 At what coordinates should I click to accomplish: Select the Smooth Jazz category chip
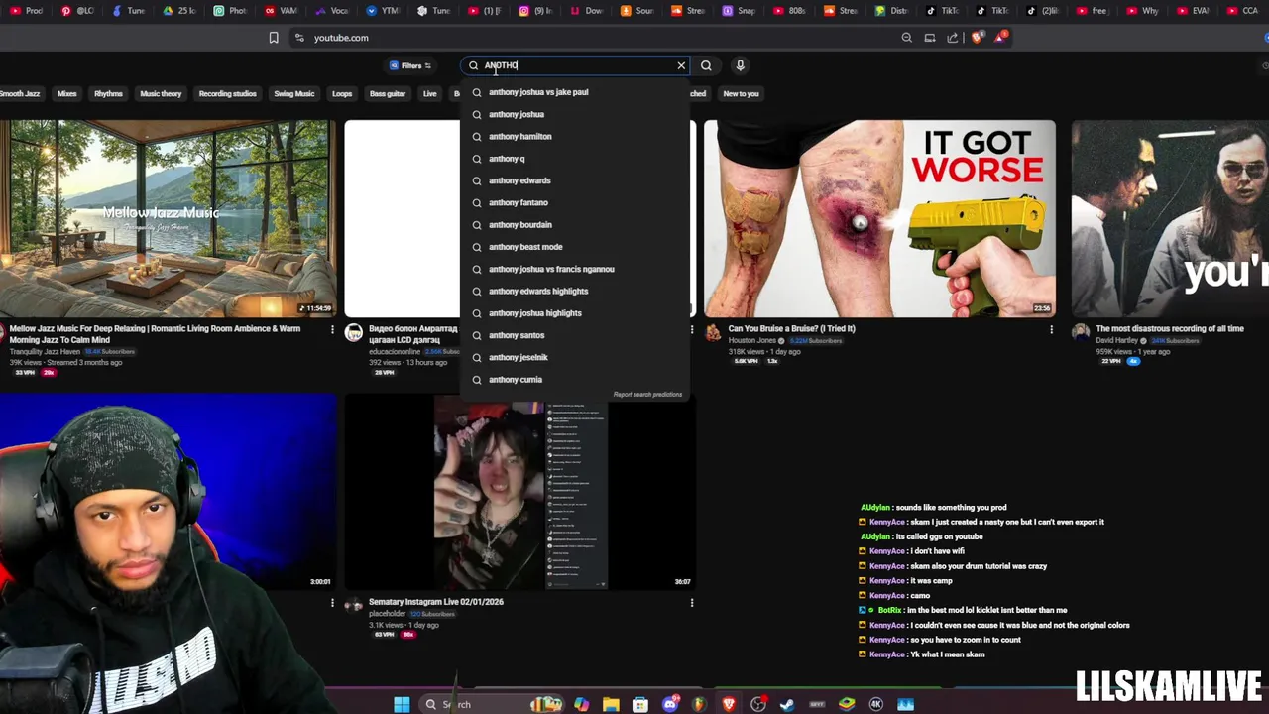click(x=20, y=94)
